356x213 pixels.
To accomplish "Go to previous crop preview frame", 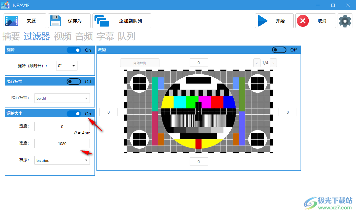I will [x=257, y=63].
